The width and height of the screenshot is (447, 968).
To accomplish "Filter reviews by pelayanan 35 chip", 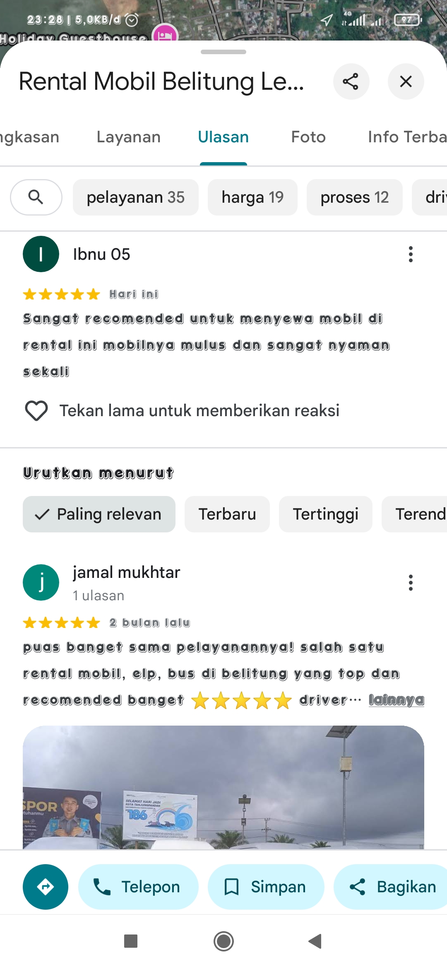I will (136, 197).
